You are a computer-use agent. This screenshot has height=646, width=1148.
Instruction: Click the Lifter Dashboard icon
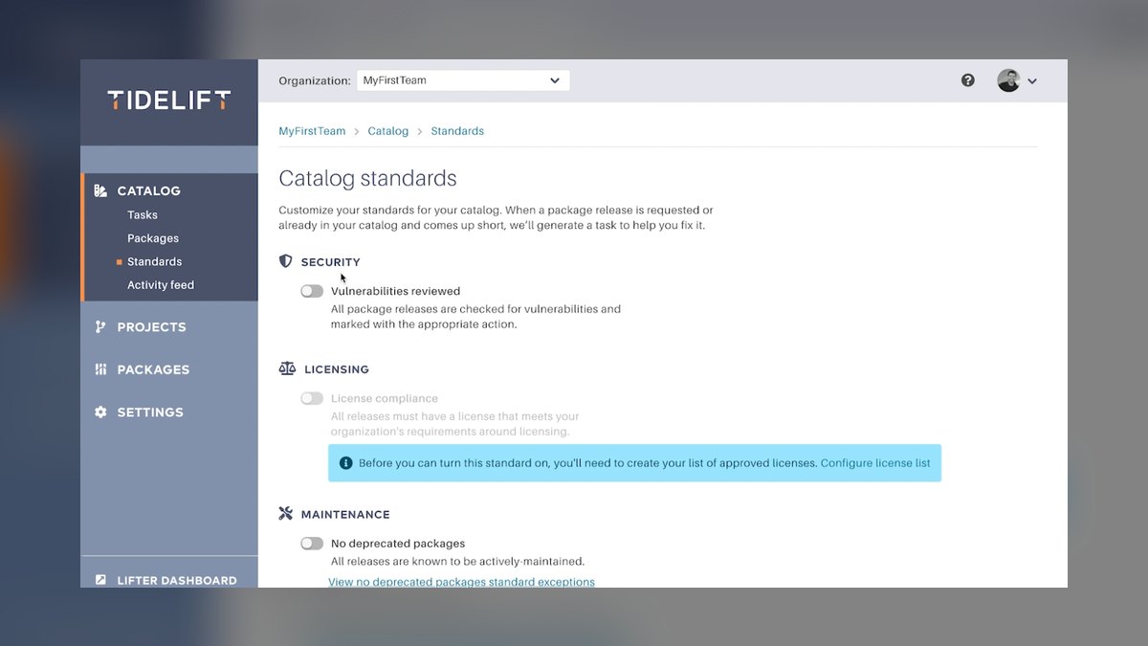point(100,580)
